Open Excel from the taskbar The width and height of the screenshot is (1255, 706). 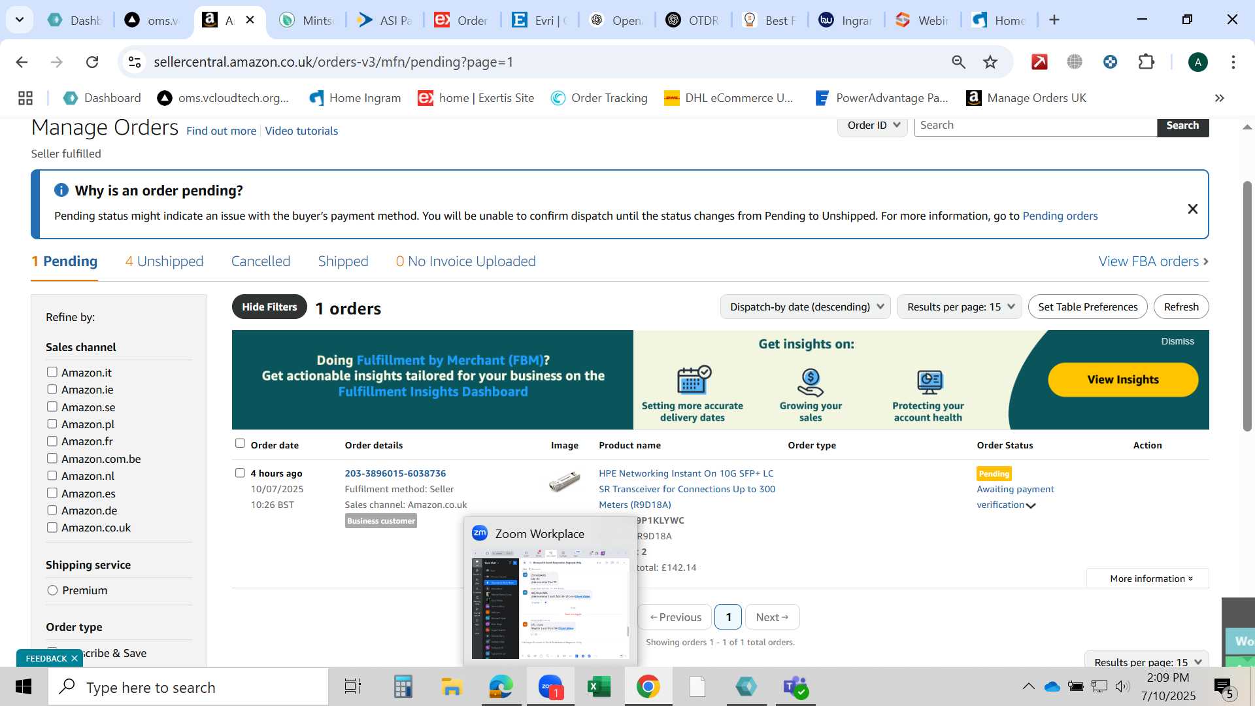click(x=599, y=687)
